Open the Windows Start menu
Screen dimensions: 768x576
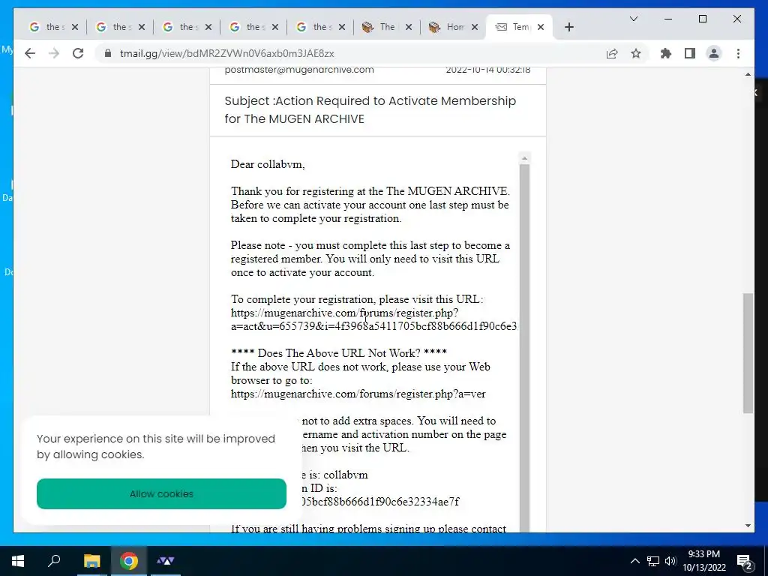pyautogui.click(x=18, y=561)
